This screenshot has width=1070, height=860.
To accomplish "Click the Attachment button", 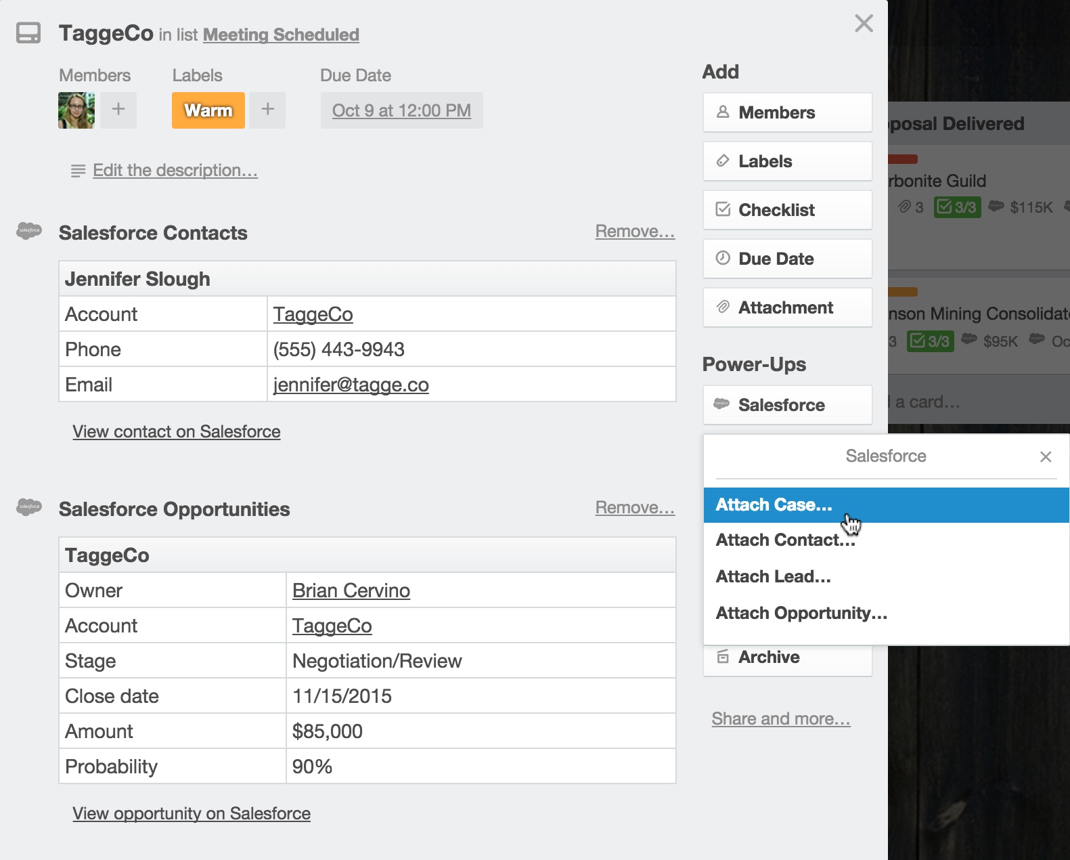I will click(x=787, y=307).
